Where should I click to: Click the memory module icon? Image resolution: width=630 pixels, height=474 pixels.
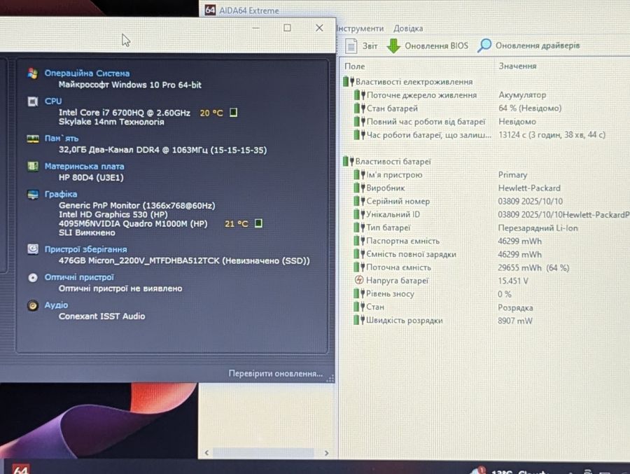pyautogui.click(x=32, y=139)
